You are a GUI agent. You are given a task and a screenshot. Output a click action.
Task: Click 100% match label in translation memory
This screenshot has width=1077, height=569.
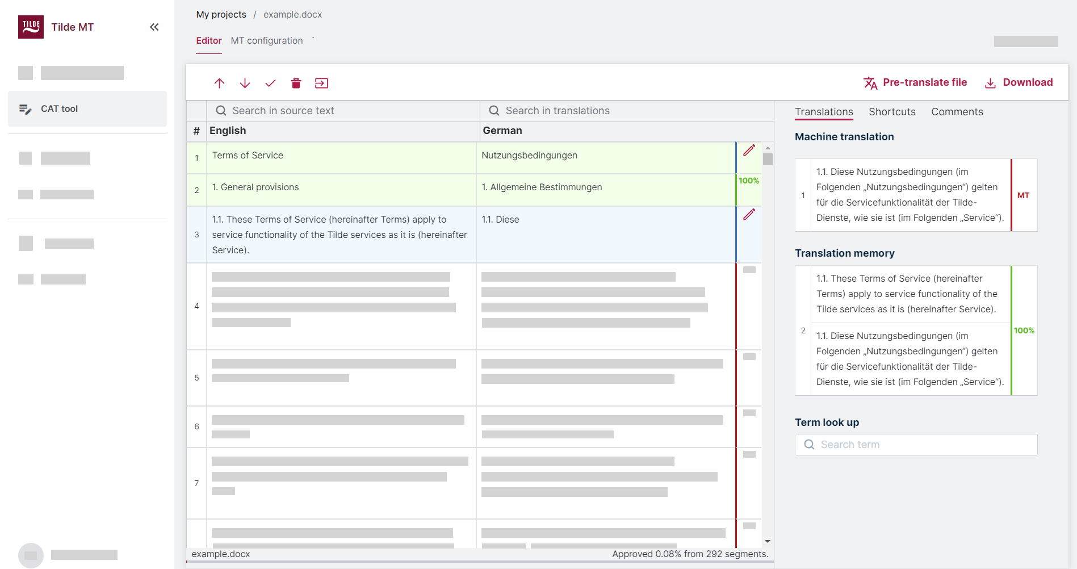coord(1024,330)
